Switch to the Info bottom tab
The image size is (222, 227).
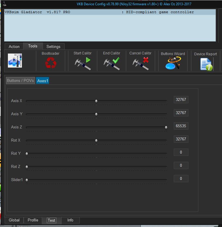[x=70, y=220]
